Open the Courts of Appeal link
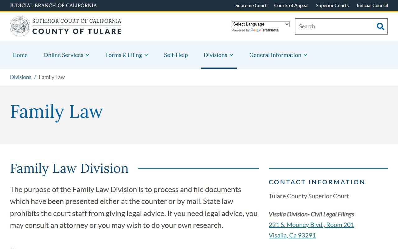 (291, 5)
